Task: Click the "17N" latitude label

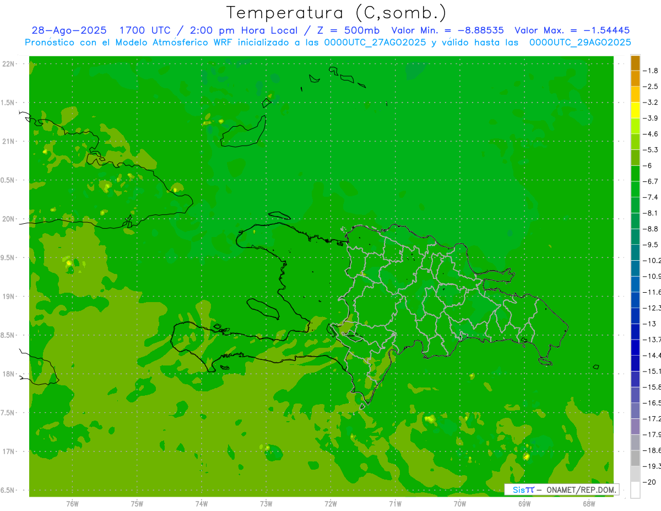Action: click(x=9, y=451)
